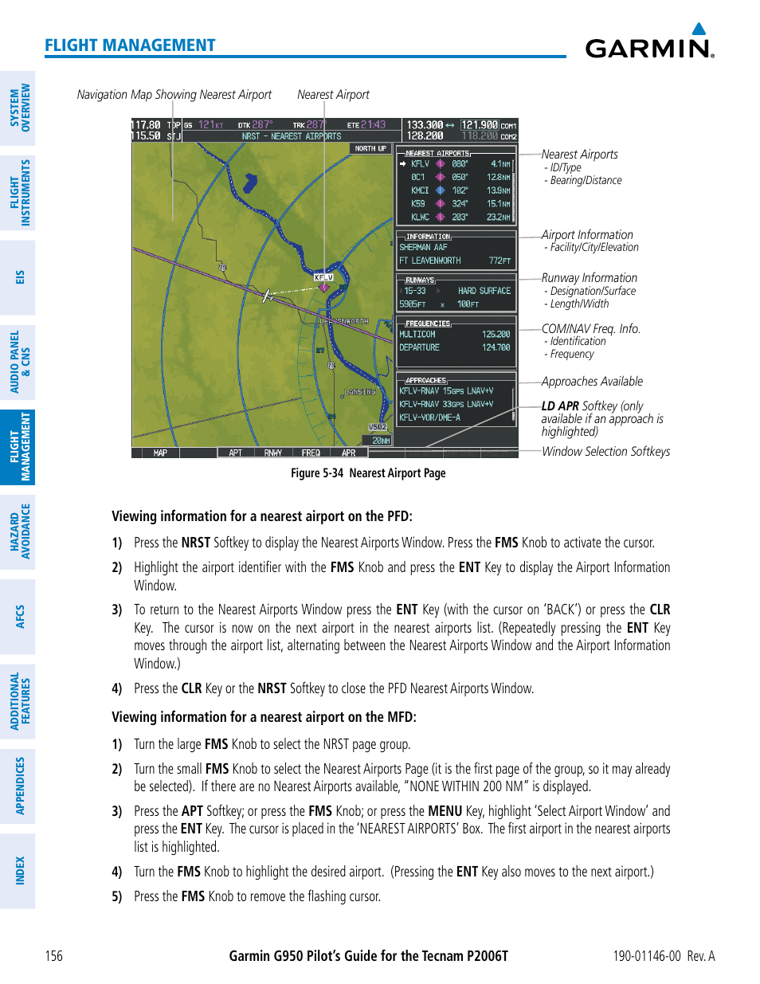Image resolution: width=760 pixels, height=984 pixels.
Task: Click the K59 airport symbol in list
Action: tap(440, 204)
